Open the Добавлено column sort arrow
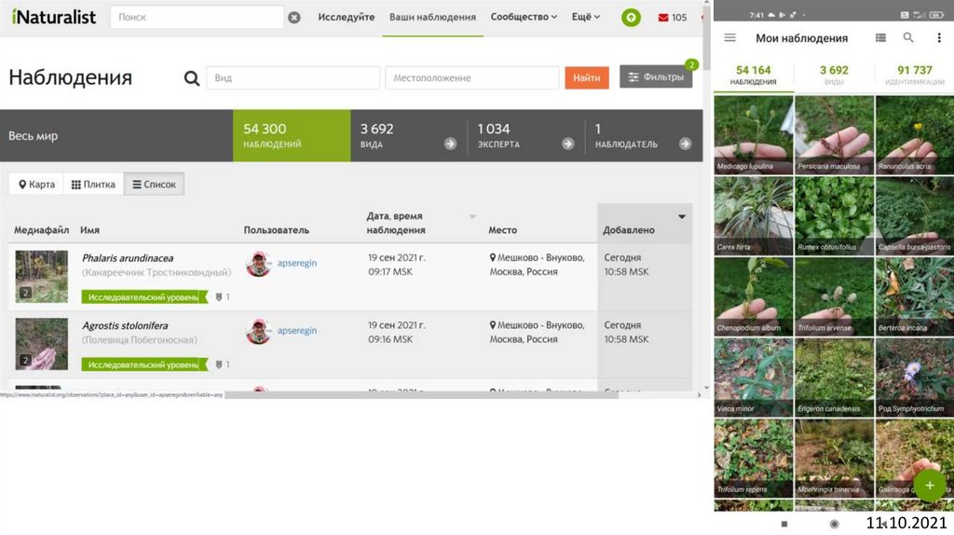This screenshot has height=535, width=954. click(x=681, y=216)
